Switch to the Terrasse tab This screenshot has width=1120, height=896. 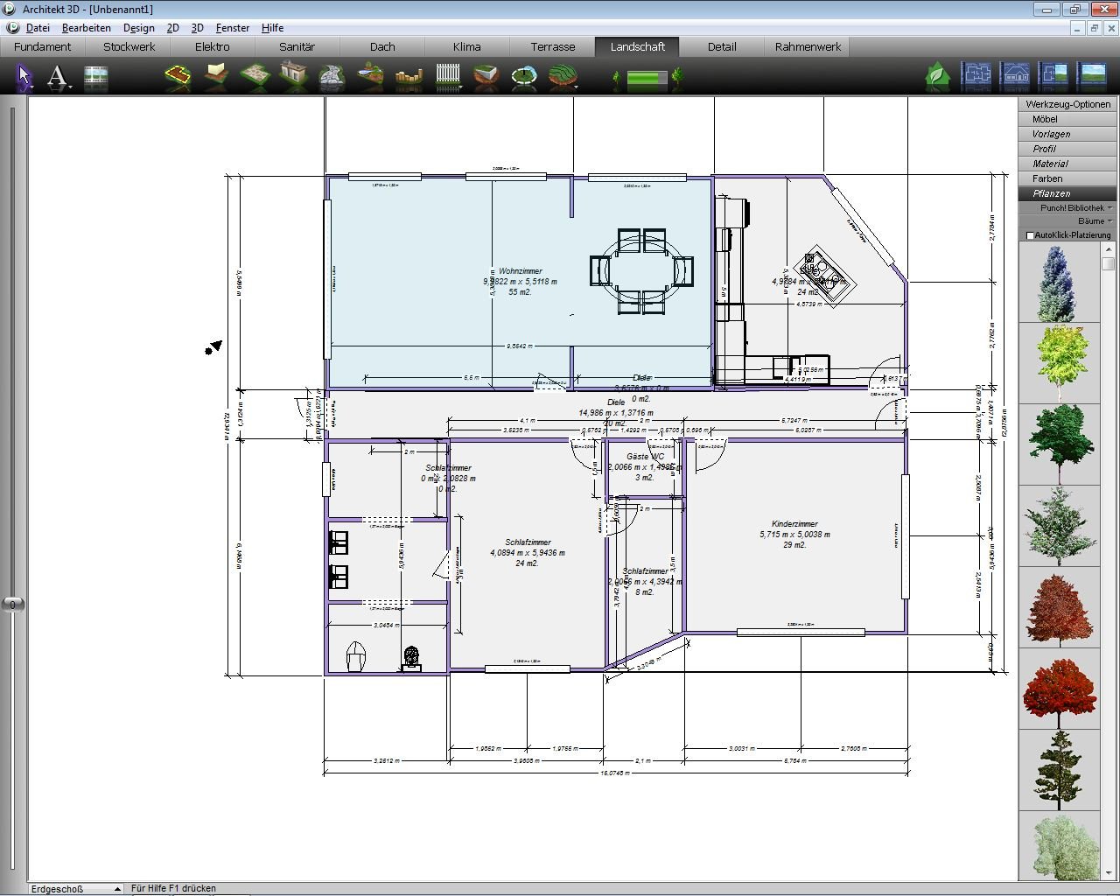pyautogui.click(x=553, y=47)
